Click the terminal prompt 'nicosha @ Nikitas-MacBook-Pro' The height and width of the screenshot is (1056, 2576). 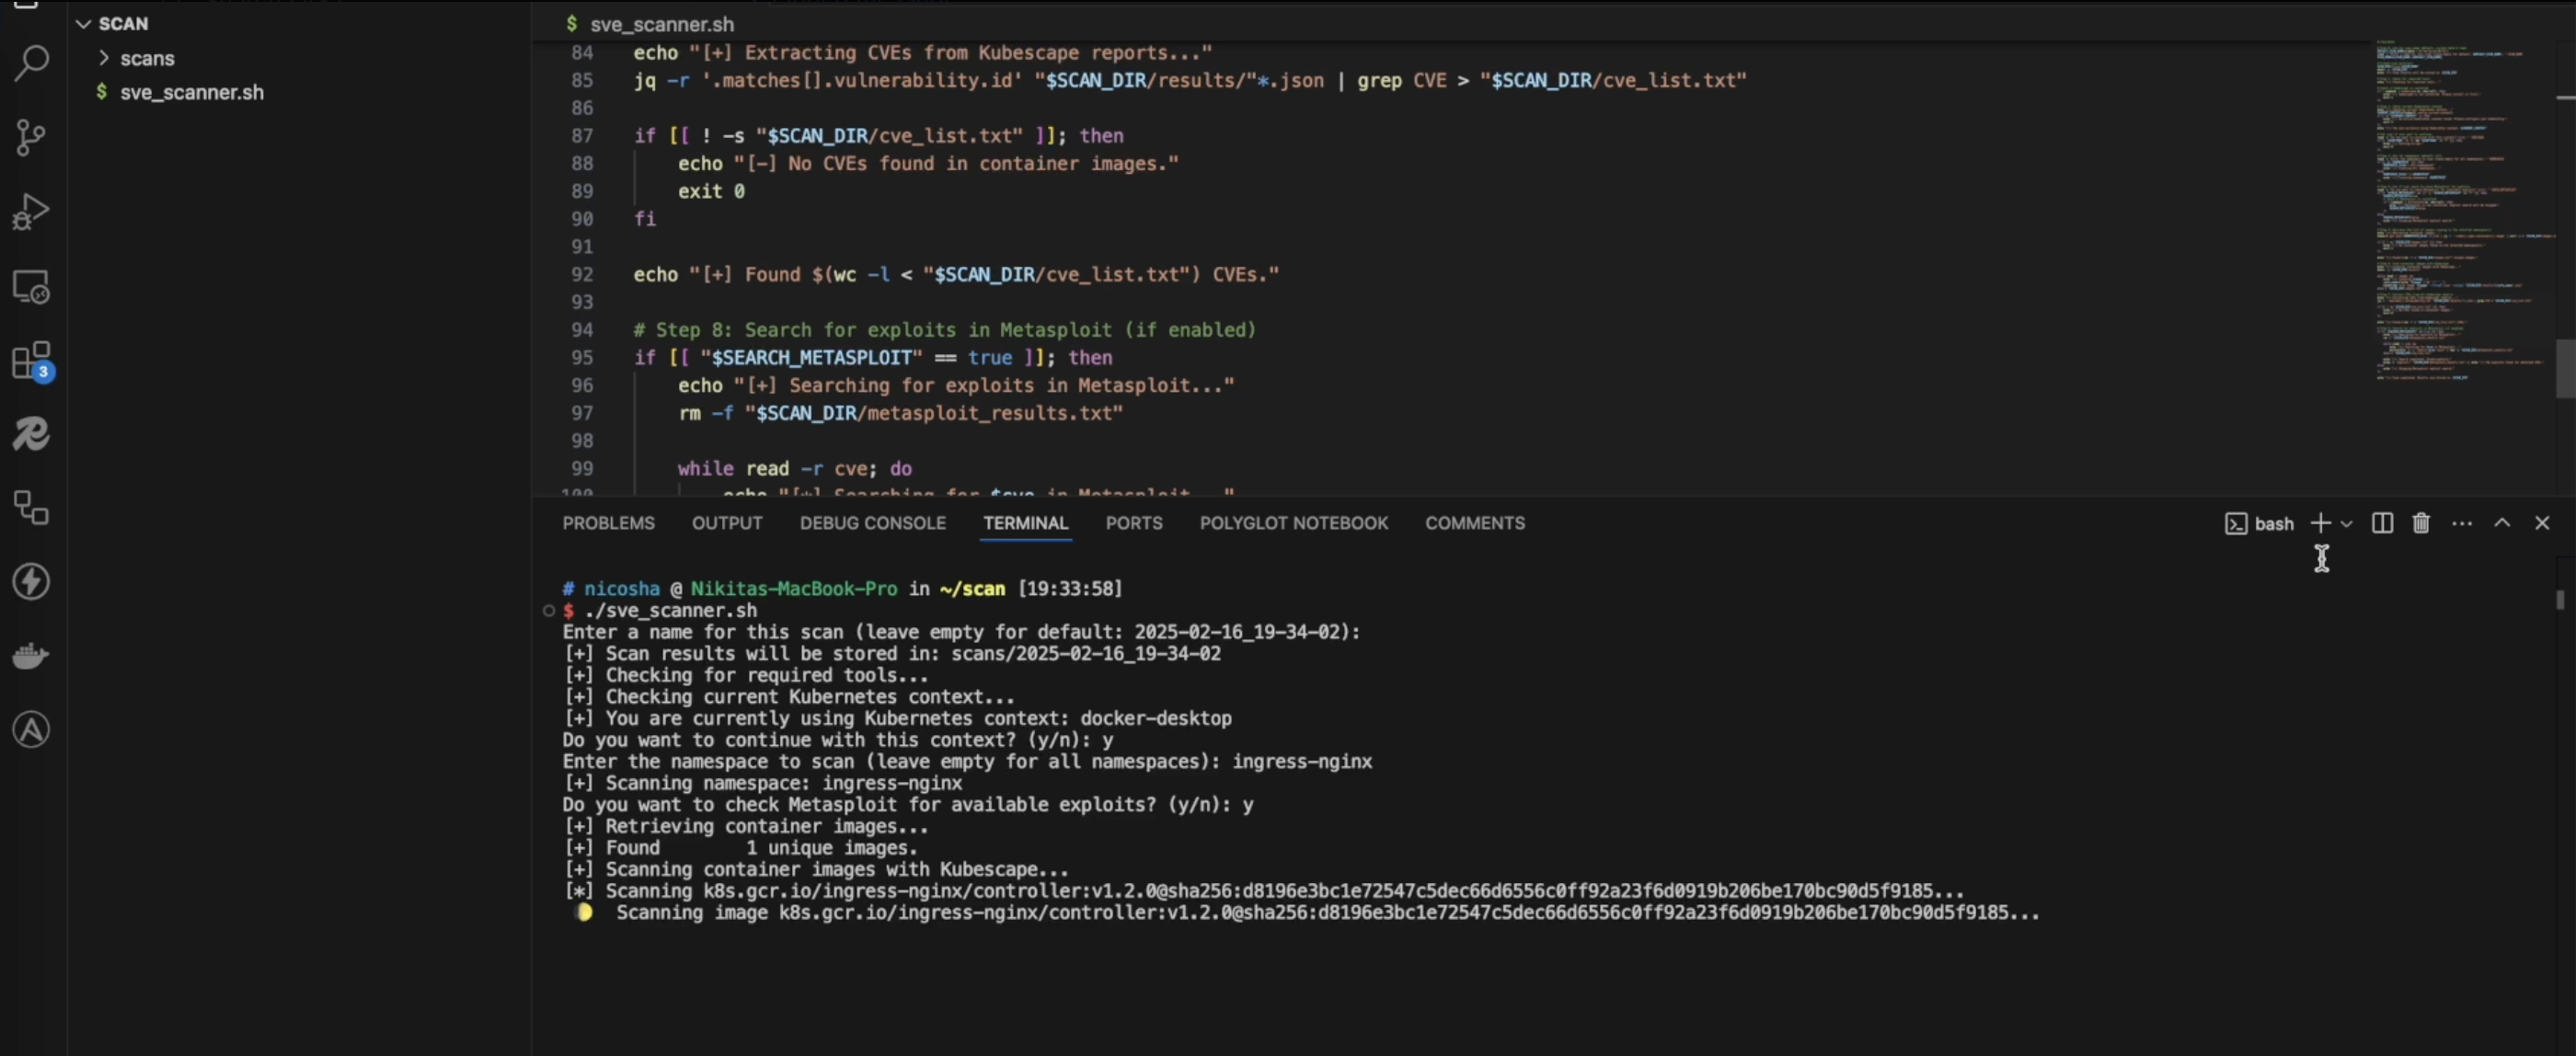pyautogui.click(x=741, y=588)
